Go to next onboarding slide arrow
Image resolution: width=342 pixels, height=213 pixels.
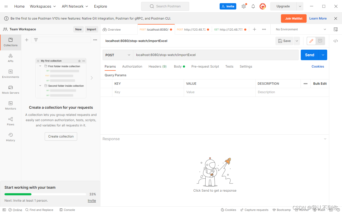click(x=92, y=78)
